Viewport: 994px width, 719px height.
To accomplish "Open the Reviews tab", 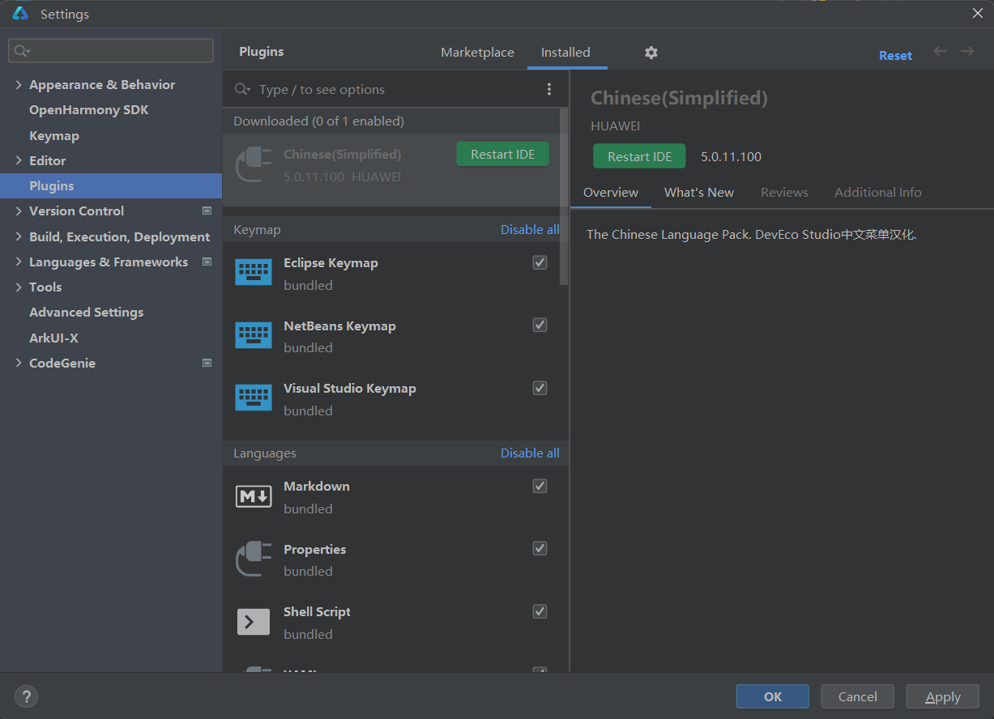I will pyautogui.click(x=784, y=192).
